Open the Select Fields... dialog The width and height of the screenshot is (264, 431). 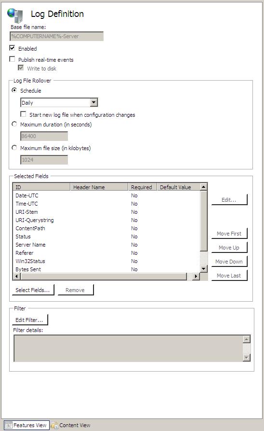pos(33,290)
